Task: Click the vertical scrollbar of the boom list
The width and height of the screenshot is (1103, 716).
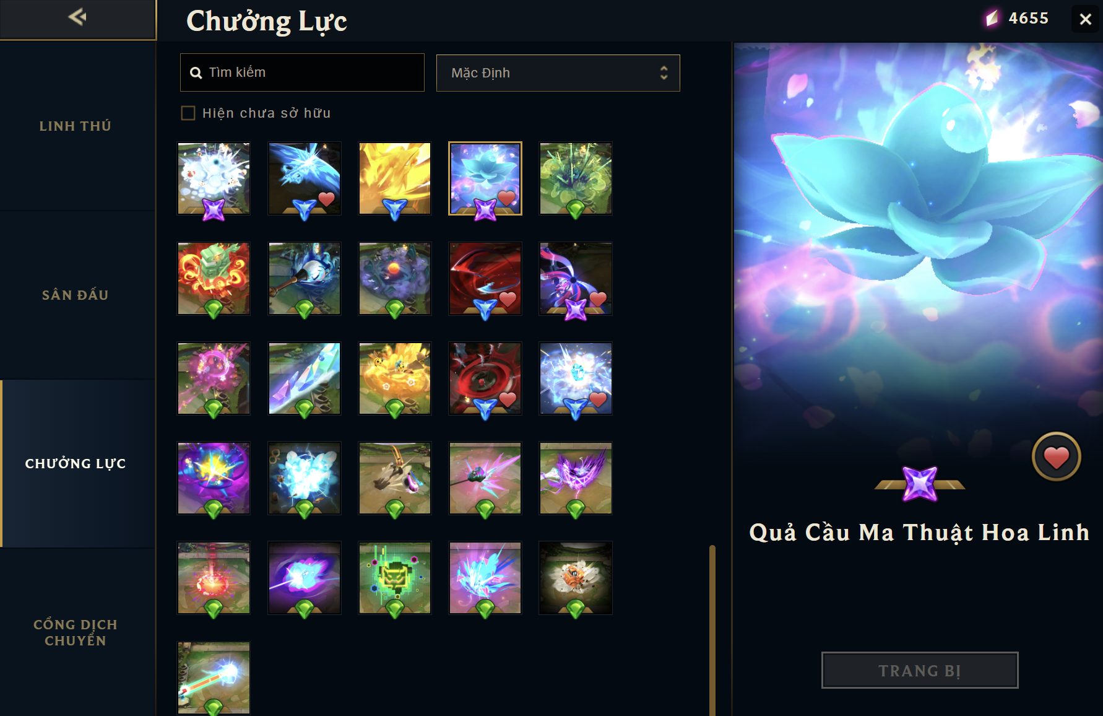Action: (x=712, y=630)
